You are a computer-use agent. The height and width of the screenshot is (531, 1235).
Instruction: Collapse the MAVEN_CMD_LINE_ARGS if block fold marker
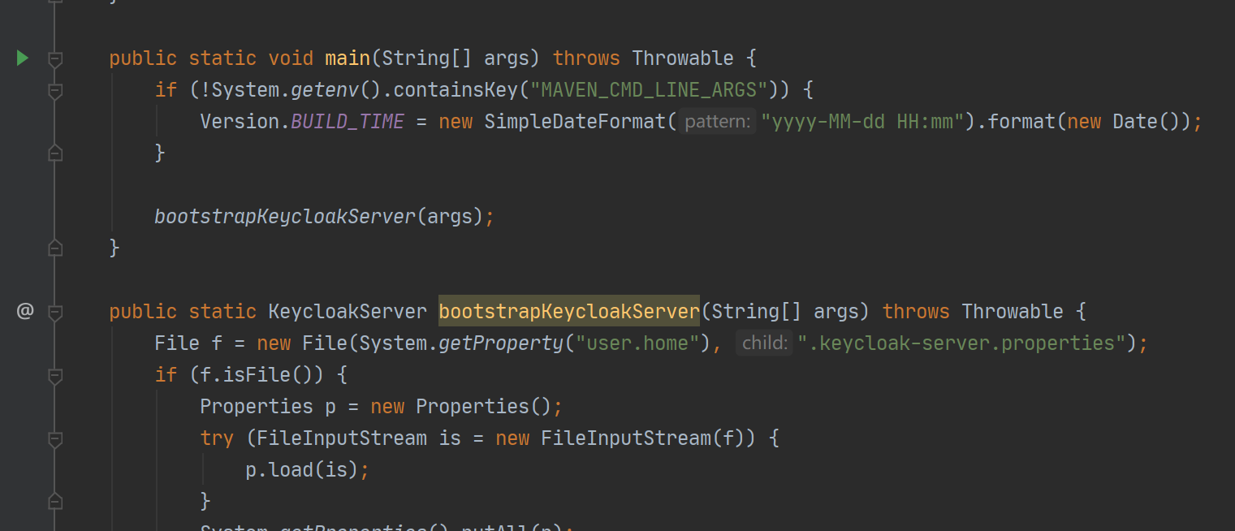point(55,91)
